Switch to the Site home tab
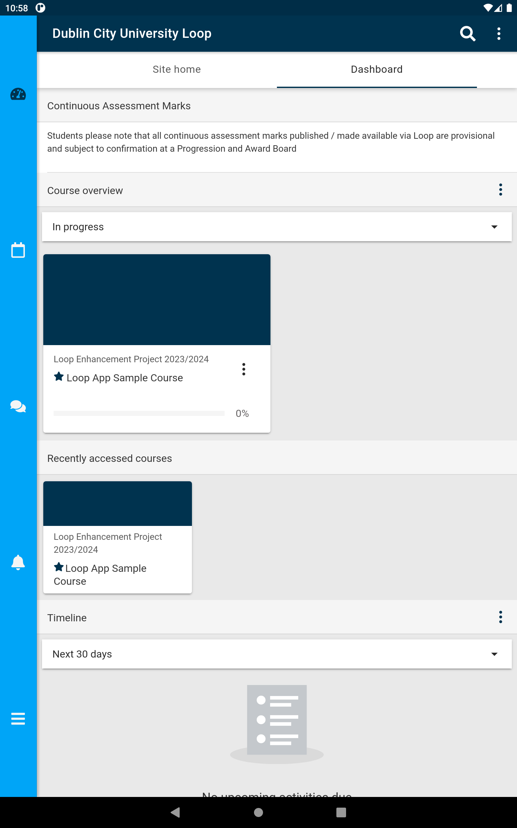The width and height of the screenshot is (517, 828). (x=176, y=70)
